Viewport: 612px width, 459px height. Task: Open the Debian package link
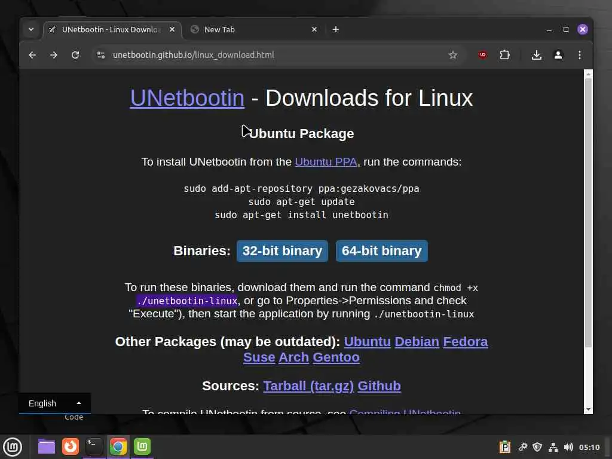pyautogui.click(x=417, y=342)
